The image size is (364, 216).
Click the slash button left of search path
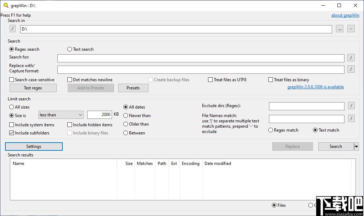[x=12, y=29]
